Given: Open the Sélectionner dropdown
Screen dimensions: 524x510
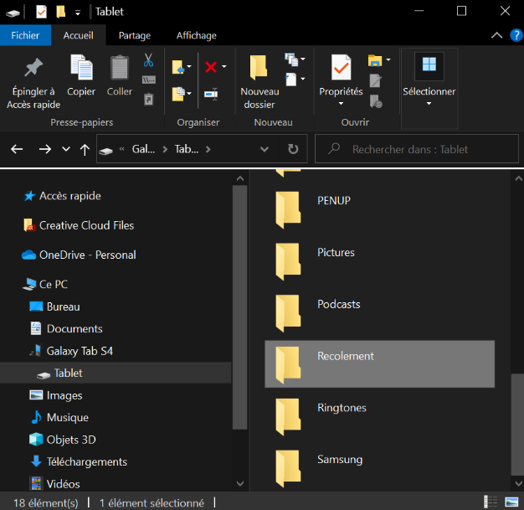Looking at the screenshot, I should pos(429,91).
